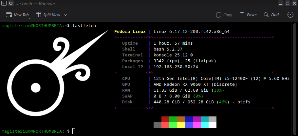Click the light gray color block

click(x=213, y=119)
